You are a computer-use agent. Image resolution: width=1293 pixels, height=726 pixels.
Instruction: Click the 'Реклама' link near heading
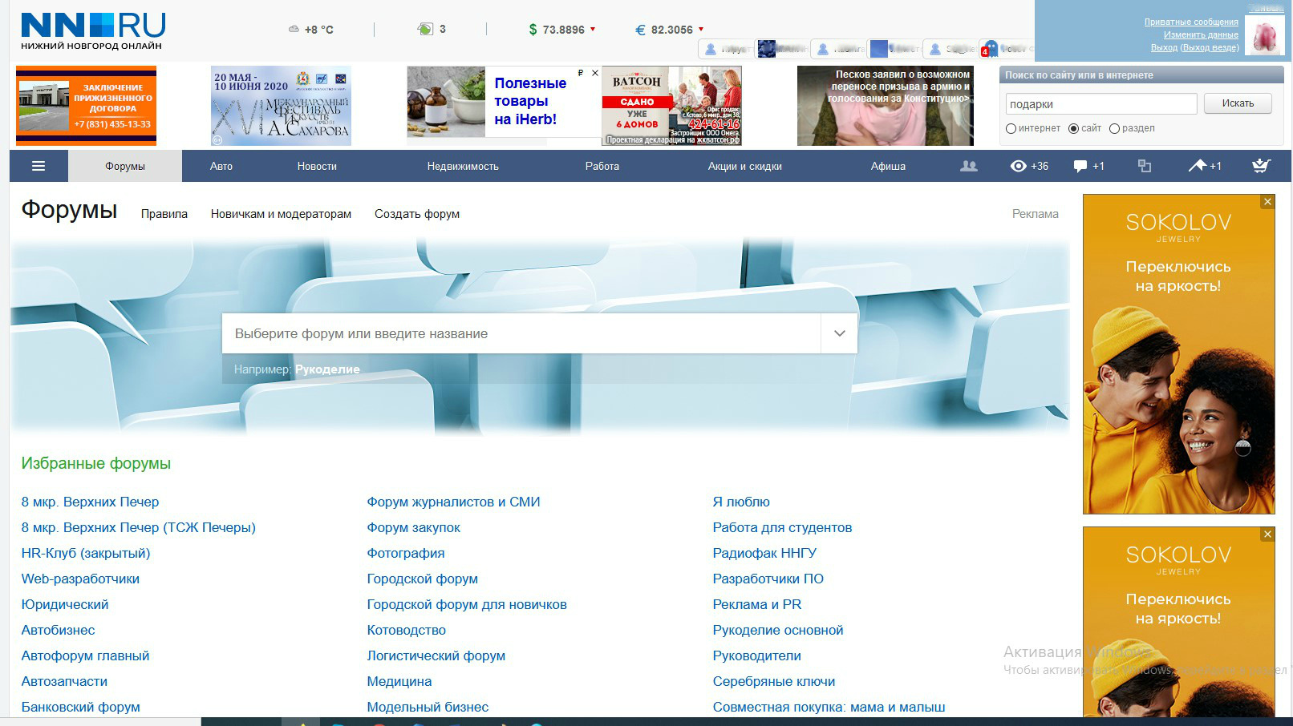1036,214
